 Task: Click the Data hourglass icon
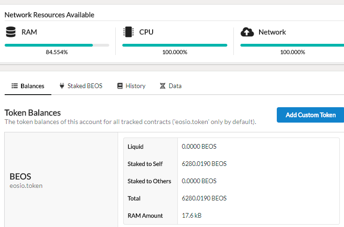[162, 86]
